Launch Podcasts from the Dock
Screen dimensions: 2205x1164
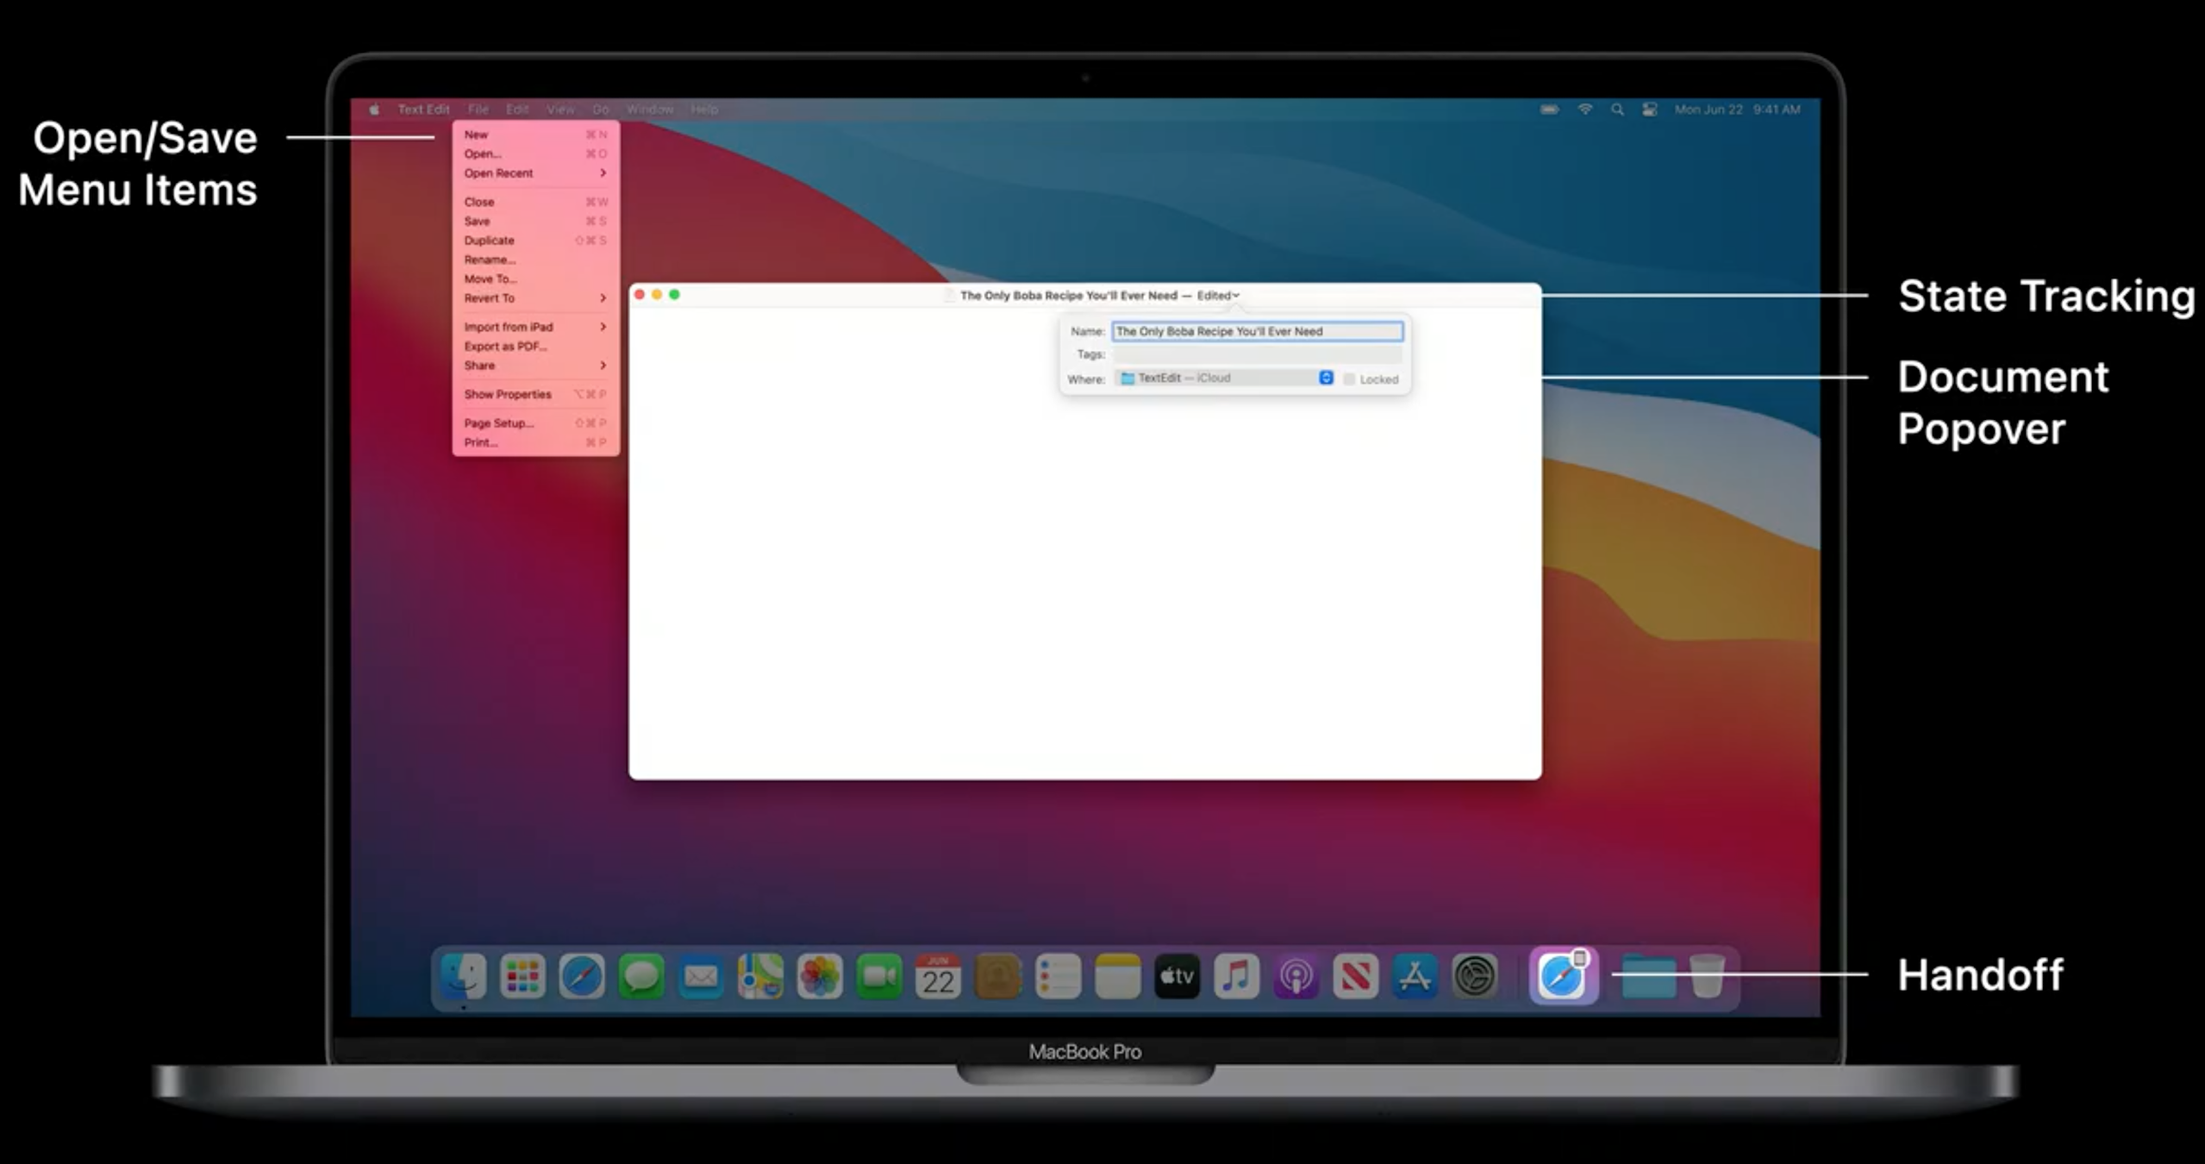(x=1296, y=977)
